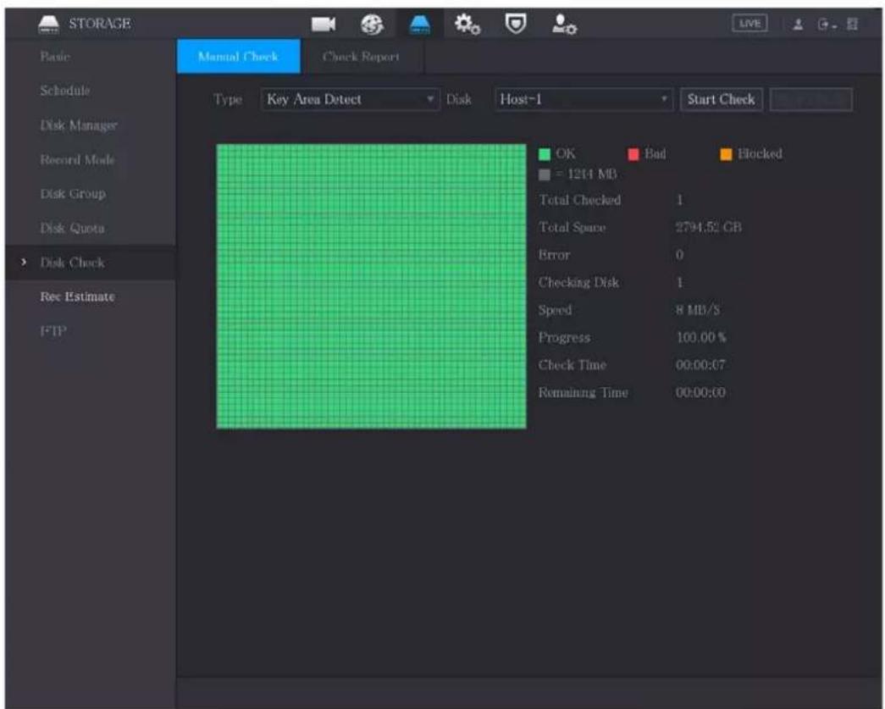The image size is (885, 709).
Task: Open the Camera settings icon
Action: tap(324, 25)
